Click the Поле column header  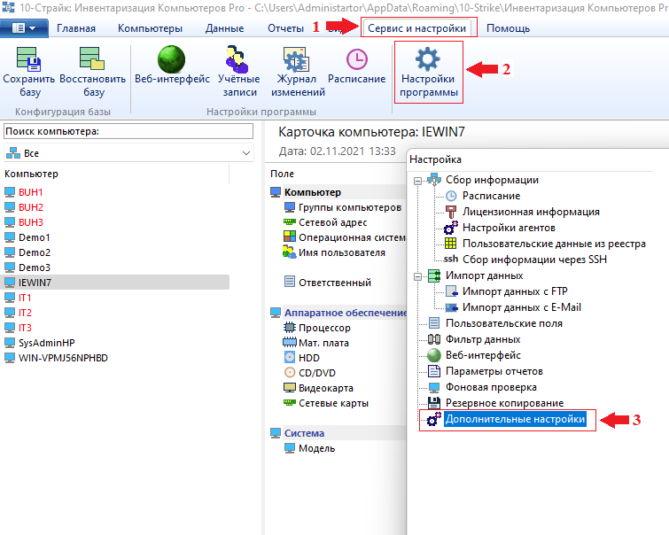[282, 174]
